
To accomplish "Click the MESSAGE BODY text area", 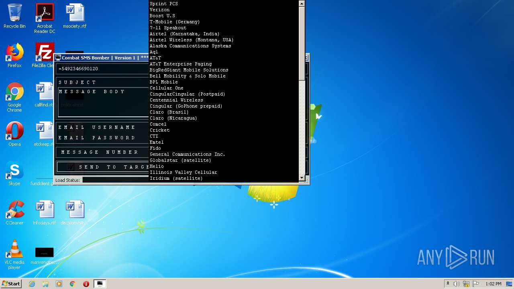I will pos(104,102).
